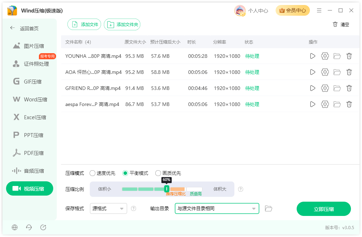This screenshot has height=237, width=362.
Task: Click 58.8 MB estimated size cell
Action: pyautogui.click(x=160, y=72)
